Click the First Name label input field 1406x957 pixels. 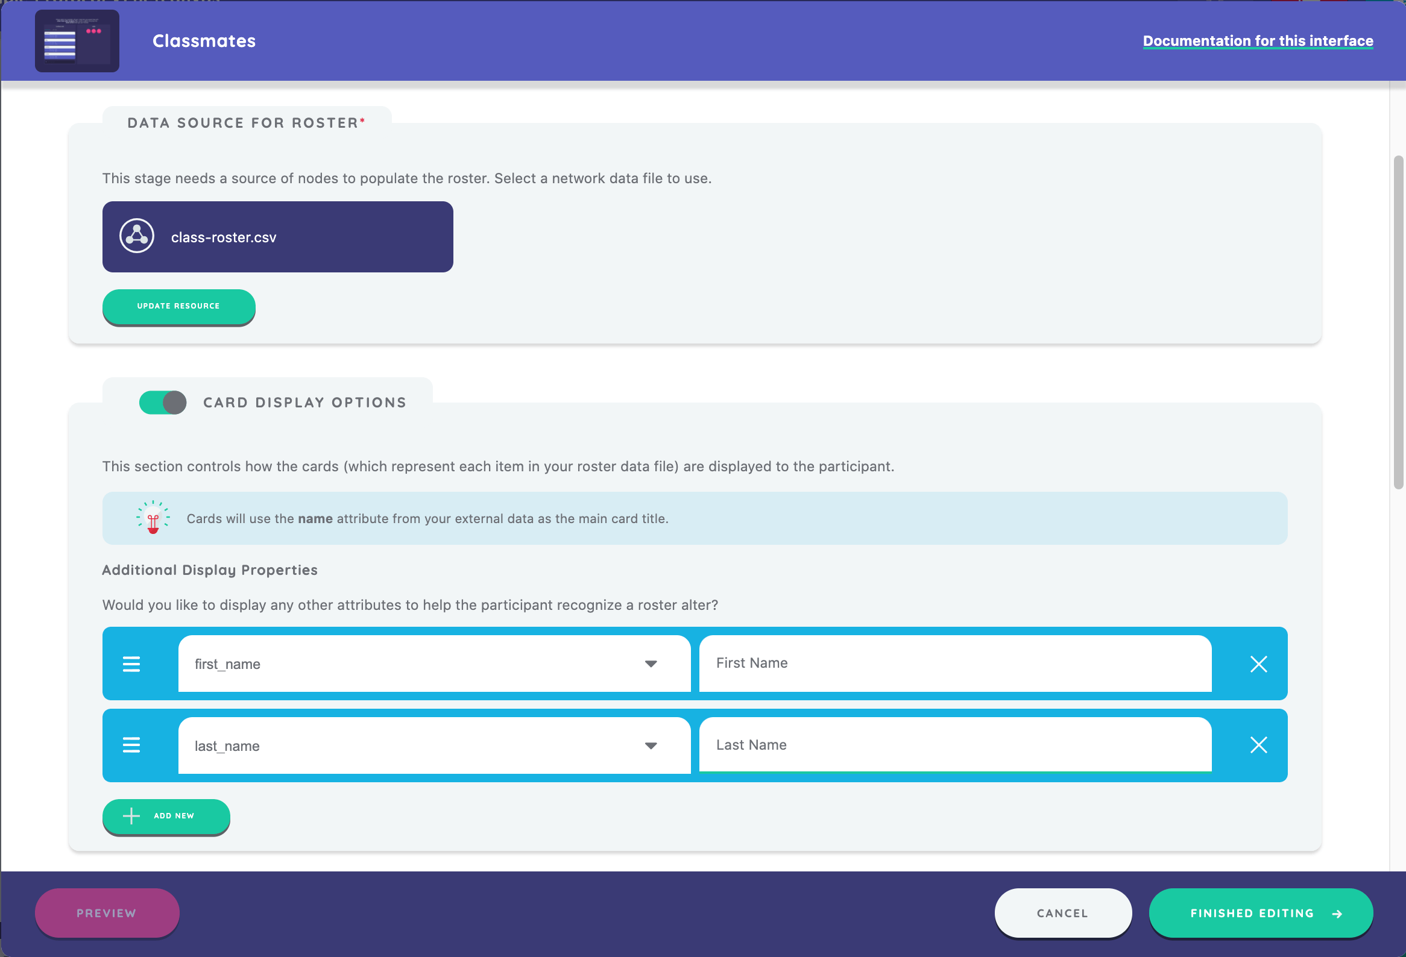954,663
